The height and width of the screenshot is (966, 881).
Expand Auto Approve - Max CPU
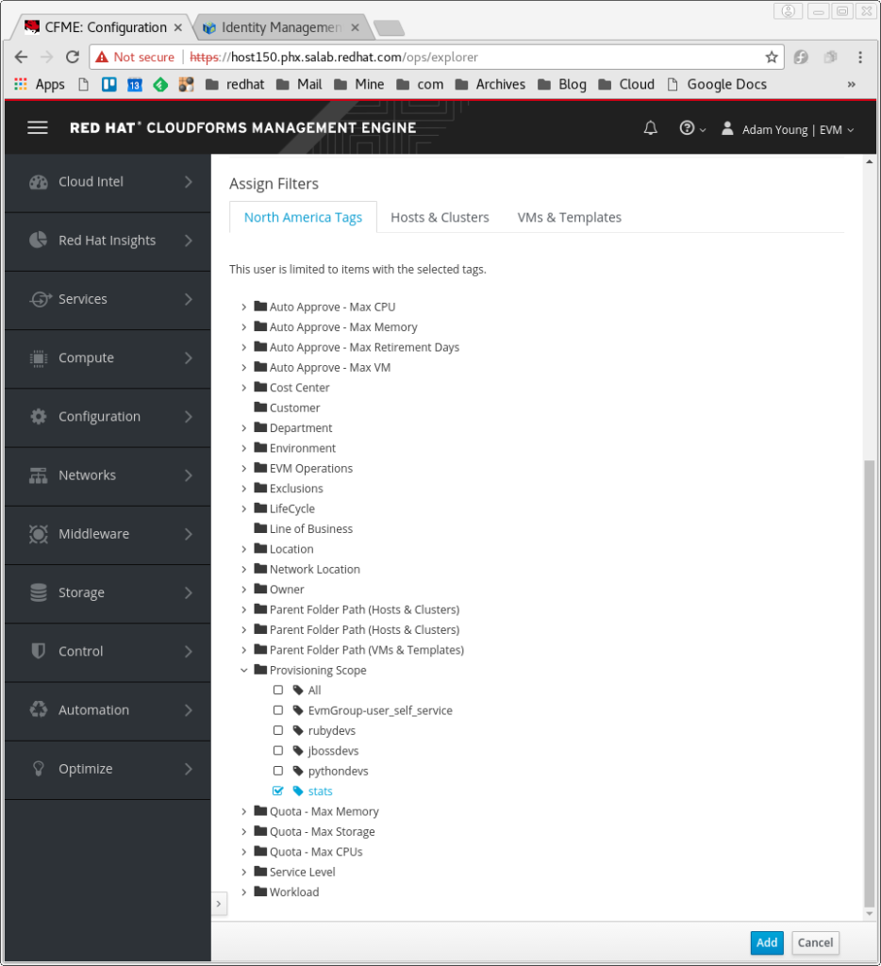[244, 307]
